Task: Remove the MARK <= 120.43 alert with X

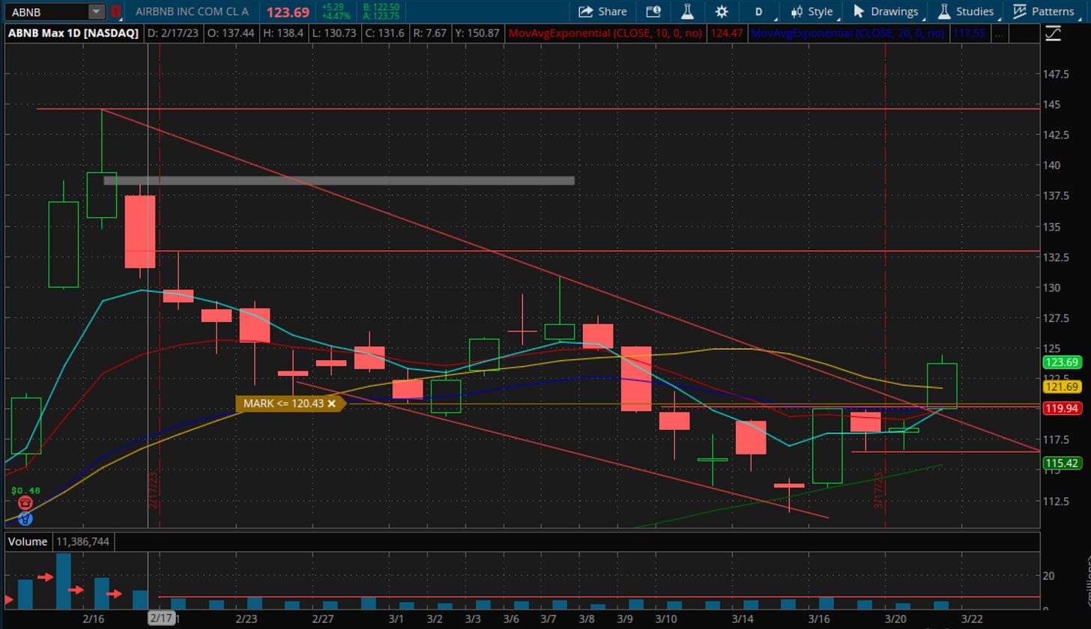Action: tap(331, 404)
